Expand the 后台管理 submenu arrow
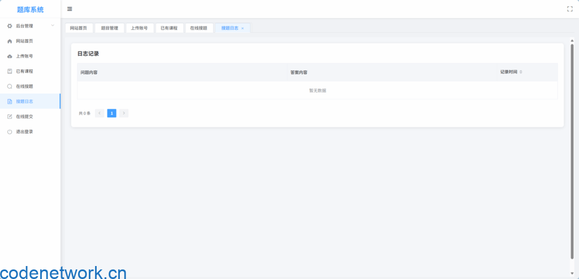Image resolution: width=579 pixels, height=279 pixels. [53, 26]
